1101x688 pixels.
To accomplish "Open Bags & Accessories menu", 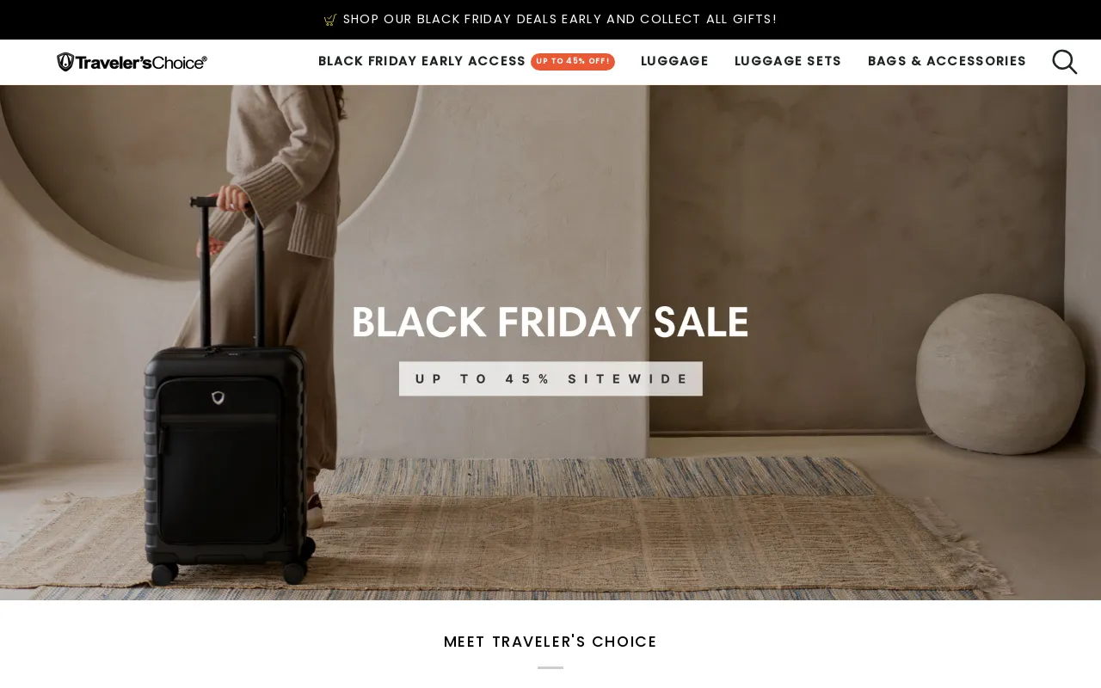I will pos(947,62).
